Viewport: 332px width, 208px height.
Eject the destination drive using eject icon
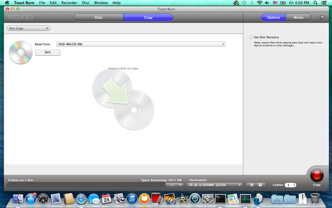tap(251, 185)
